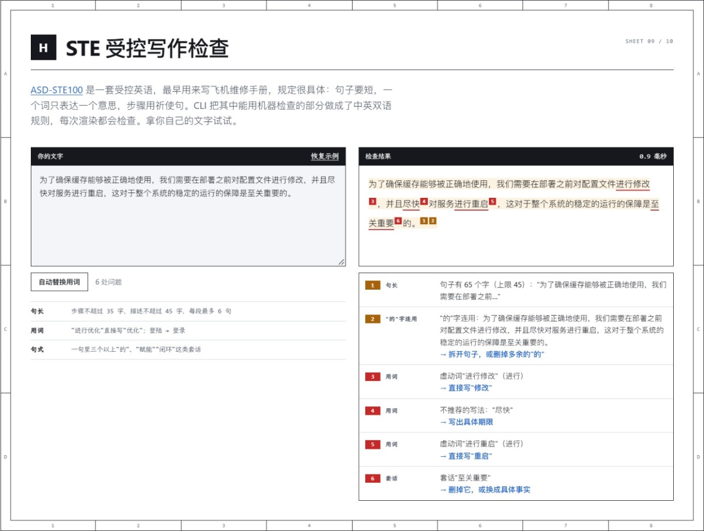Click the STE 受控写作检查 page heading
Screen dimensions: 704x531
tap(147, 48)
